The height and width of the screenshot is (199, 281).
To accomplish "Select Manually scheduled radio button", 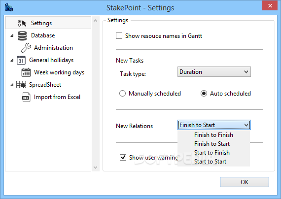I will tap(122, 94).
